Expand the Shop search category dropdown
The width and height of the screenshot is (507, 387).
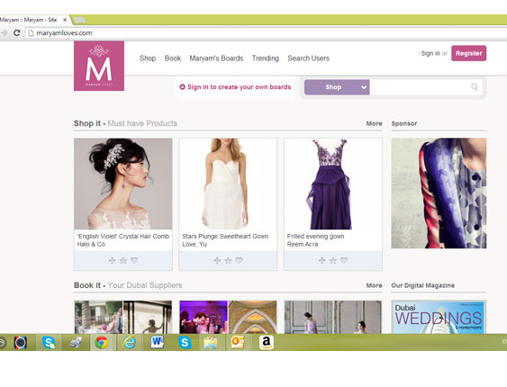click(364, 87)
